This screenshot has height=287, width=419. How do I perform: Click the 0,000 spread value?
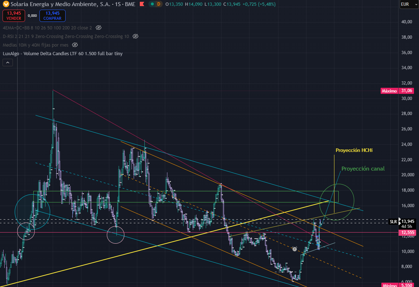point(32,16)
